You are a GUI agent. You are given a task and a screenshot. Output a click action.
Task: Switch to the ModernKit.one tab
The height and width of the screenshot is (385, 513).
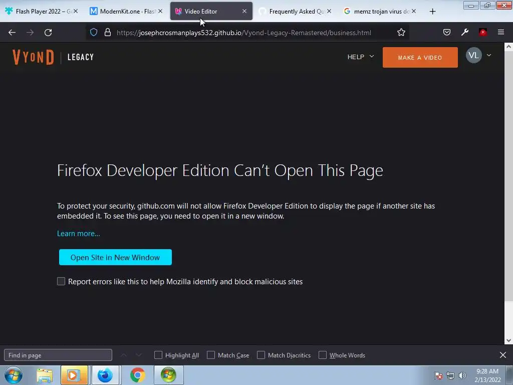coord(126,11)
